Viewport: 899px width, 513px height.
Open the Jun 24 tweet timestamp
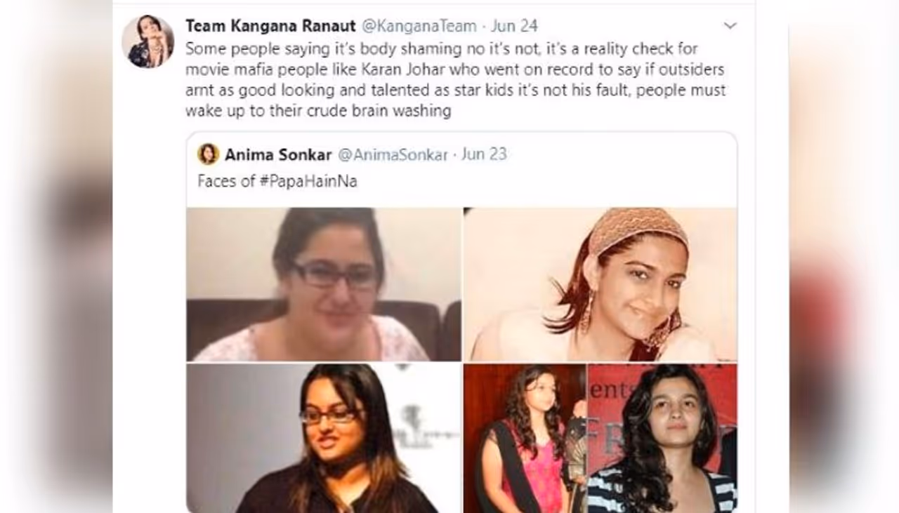point(514,26)
